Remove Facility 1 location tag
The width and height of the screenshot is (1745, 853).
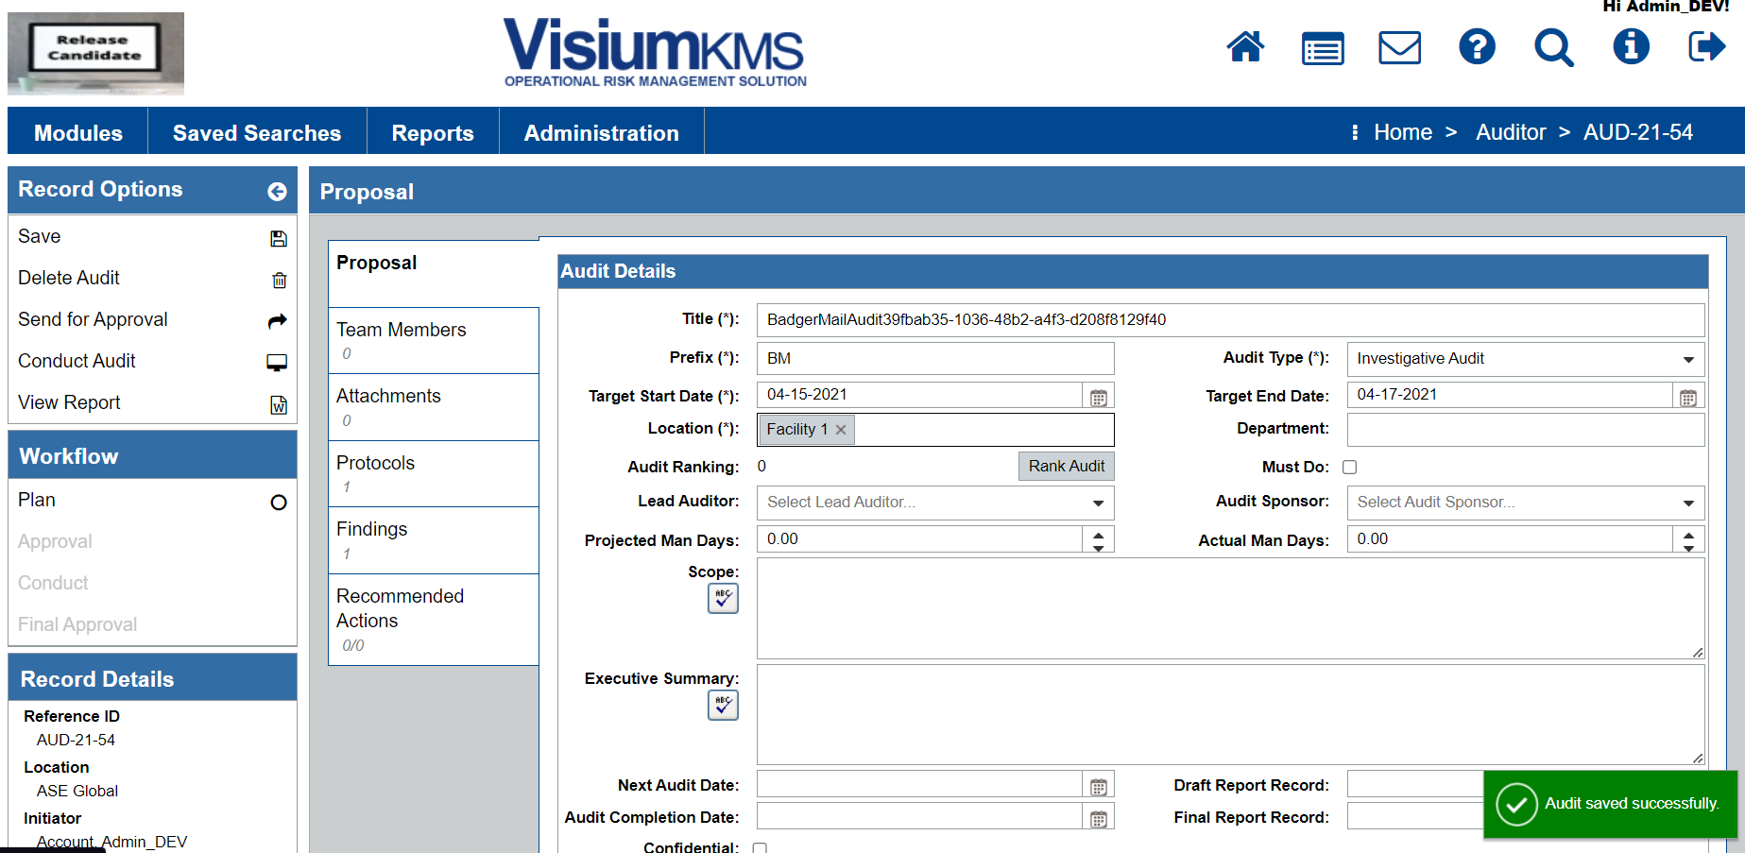tap(841, 430)
